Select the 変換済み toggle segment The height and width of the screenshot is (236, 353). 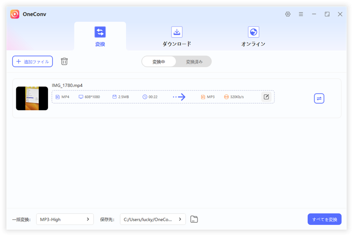click(194, 62)
